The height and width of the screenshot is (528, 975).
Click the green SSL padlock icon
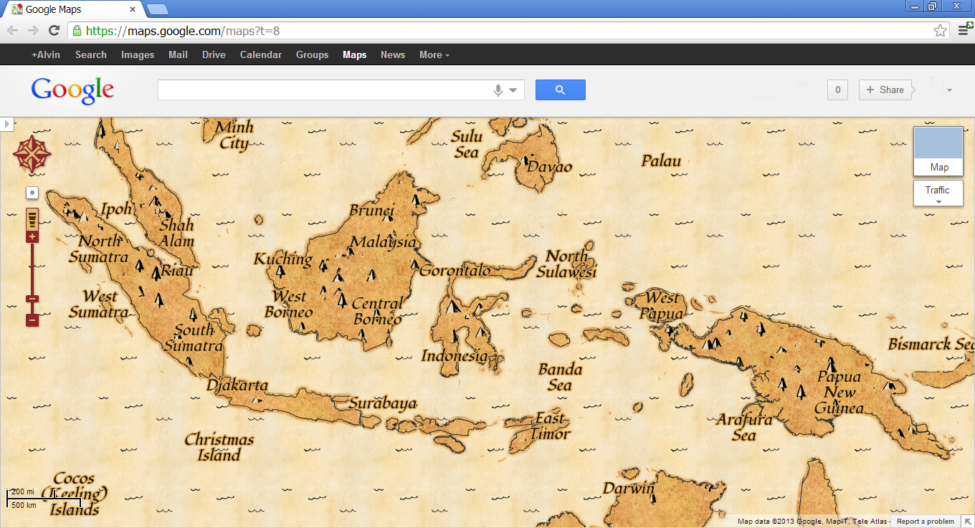77,31
